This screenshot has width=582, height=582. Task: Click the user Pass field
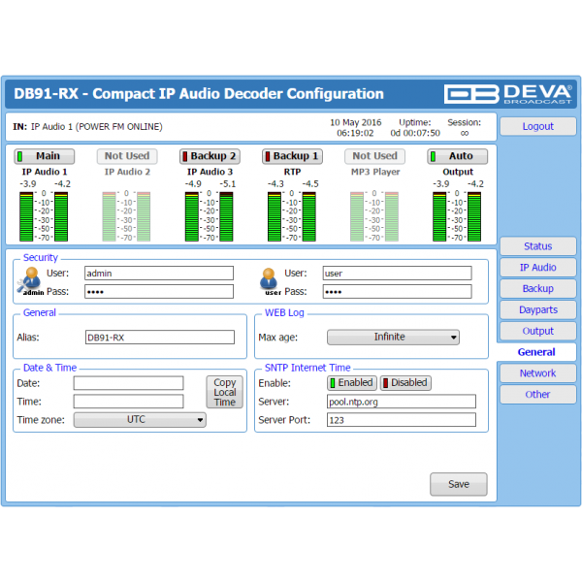[x=397, y=292]
